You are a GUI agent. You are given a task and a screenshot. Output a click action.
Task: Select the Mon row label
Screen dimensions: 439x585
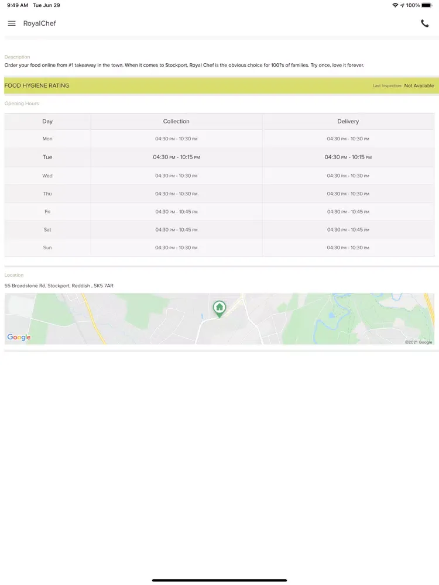tap(47, 139)
